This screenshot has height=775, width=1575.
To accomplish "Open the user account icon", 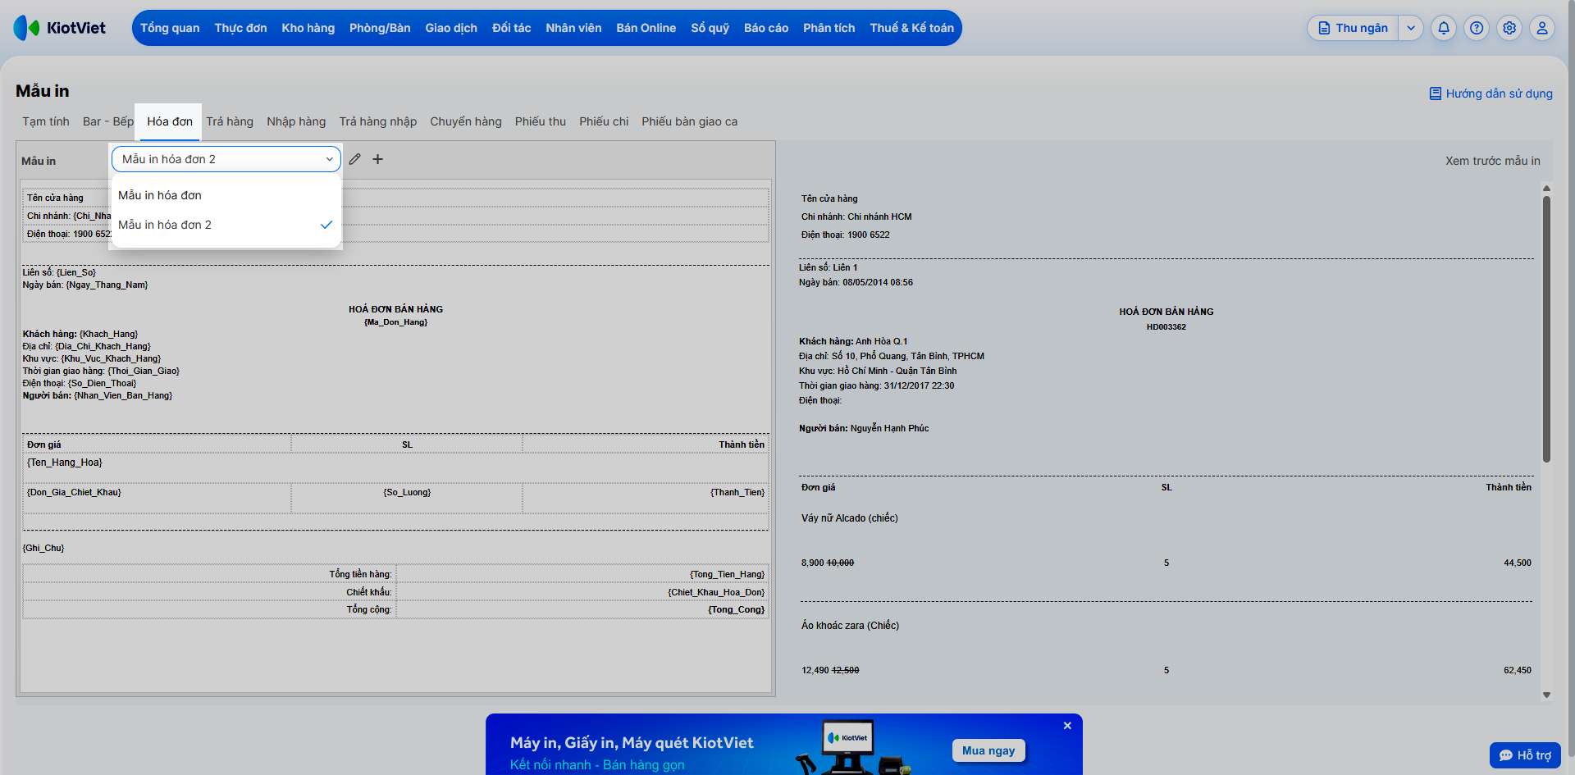I will [1542, 28].
